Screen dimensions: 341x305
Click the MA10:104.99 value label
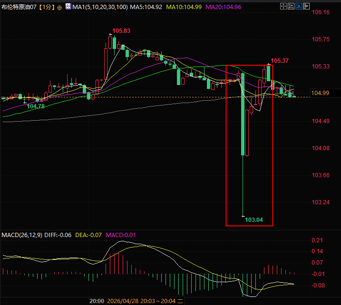point(184,7)
